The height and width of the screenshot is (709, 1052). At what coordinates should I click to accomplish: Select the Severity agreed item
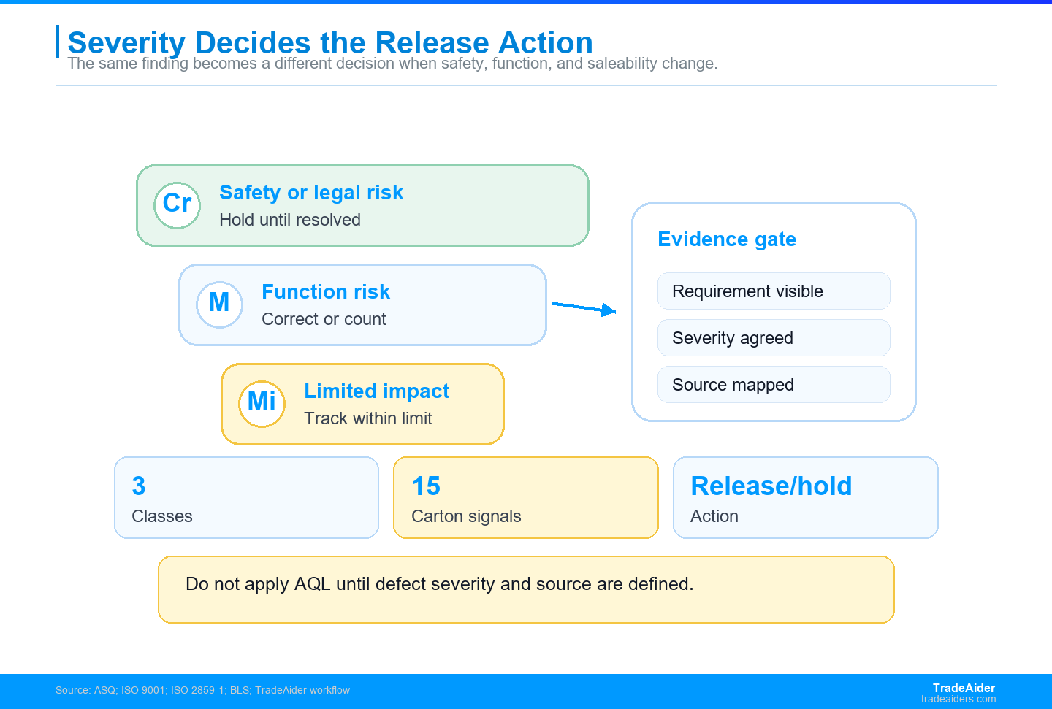(774, 338)
